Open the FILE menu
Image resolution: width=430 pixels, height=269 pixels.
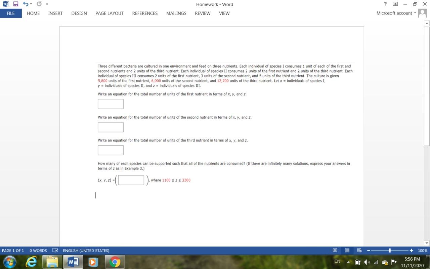click(10, 13)
